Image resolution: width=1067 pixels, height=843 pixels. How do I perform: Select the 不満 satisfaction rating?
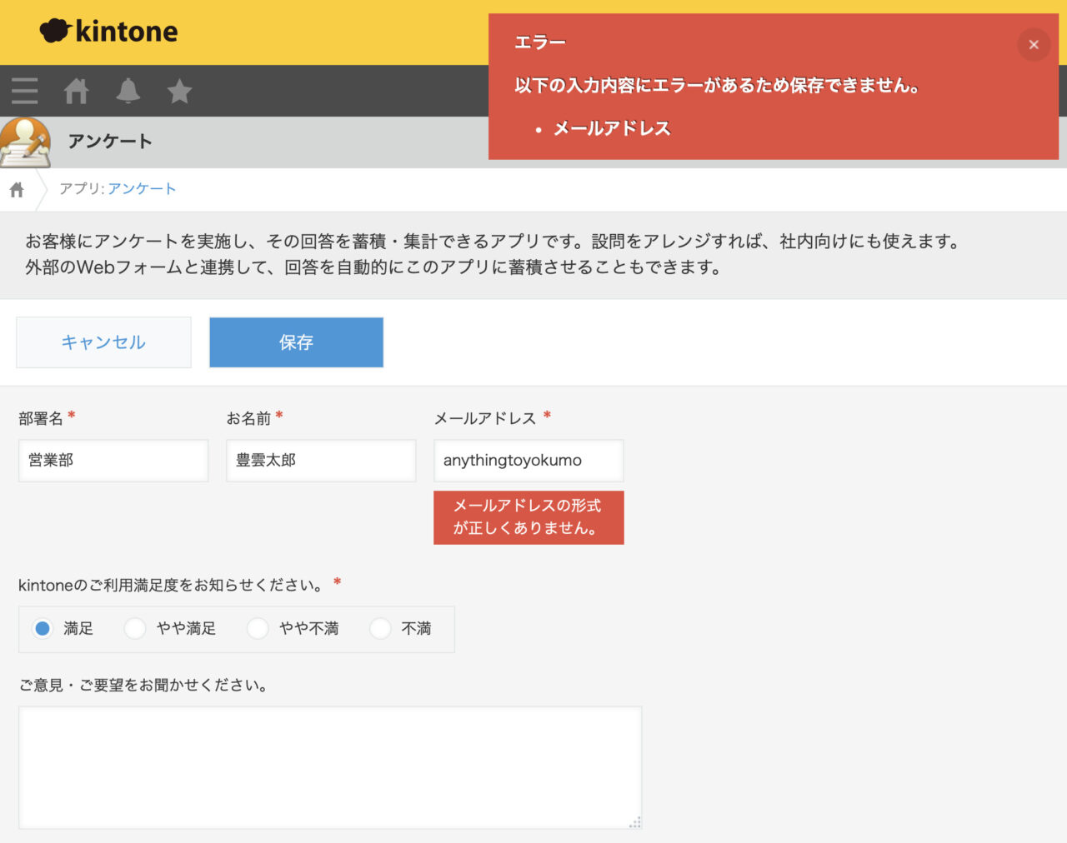click(380, 628)
